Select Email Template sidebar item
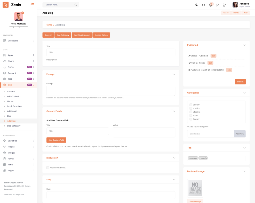Image resolution: width=255 pixels, height=203 pixels. (x=14, y=106)
